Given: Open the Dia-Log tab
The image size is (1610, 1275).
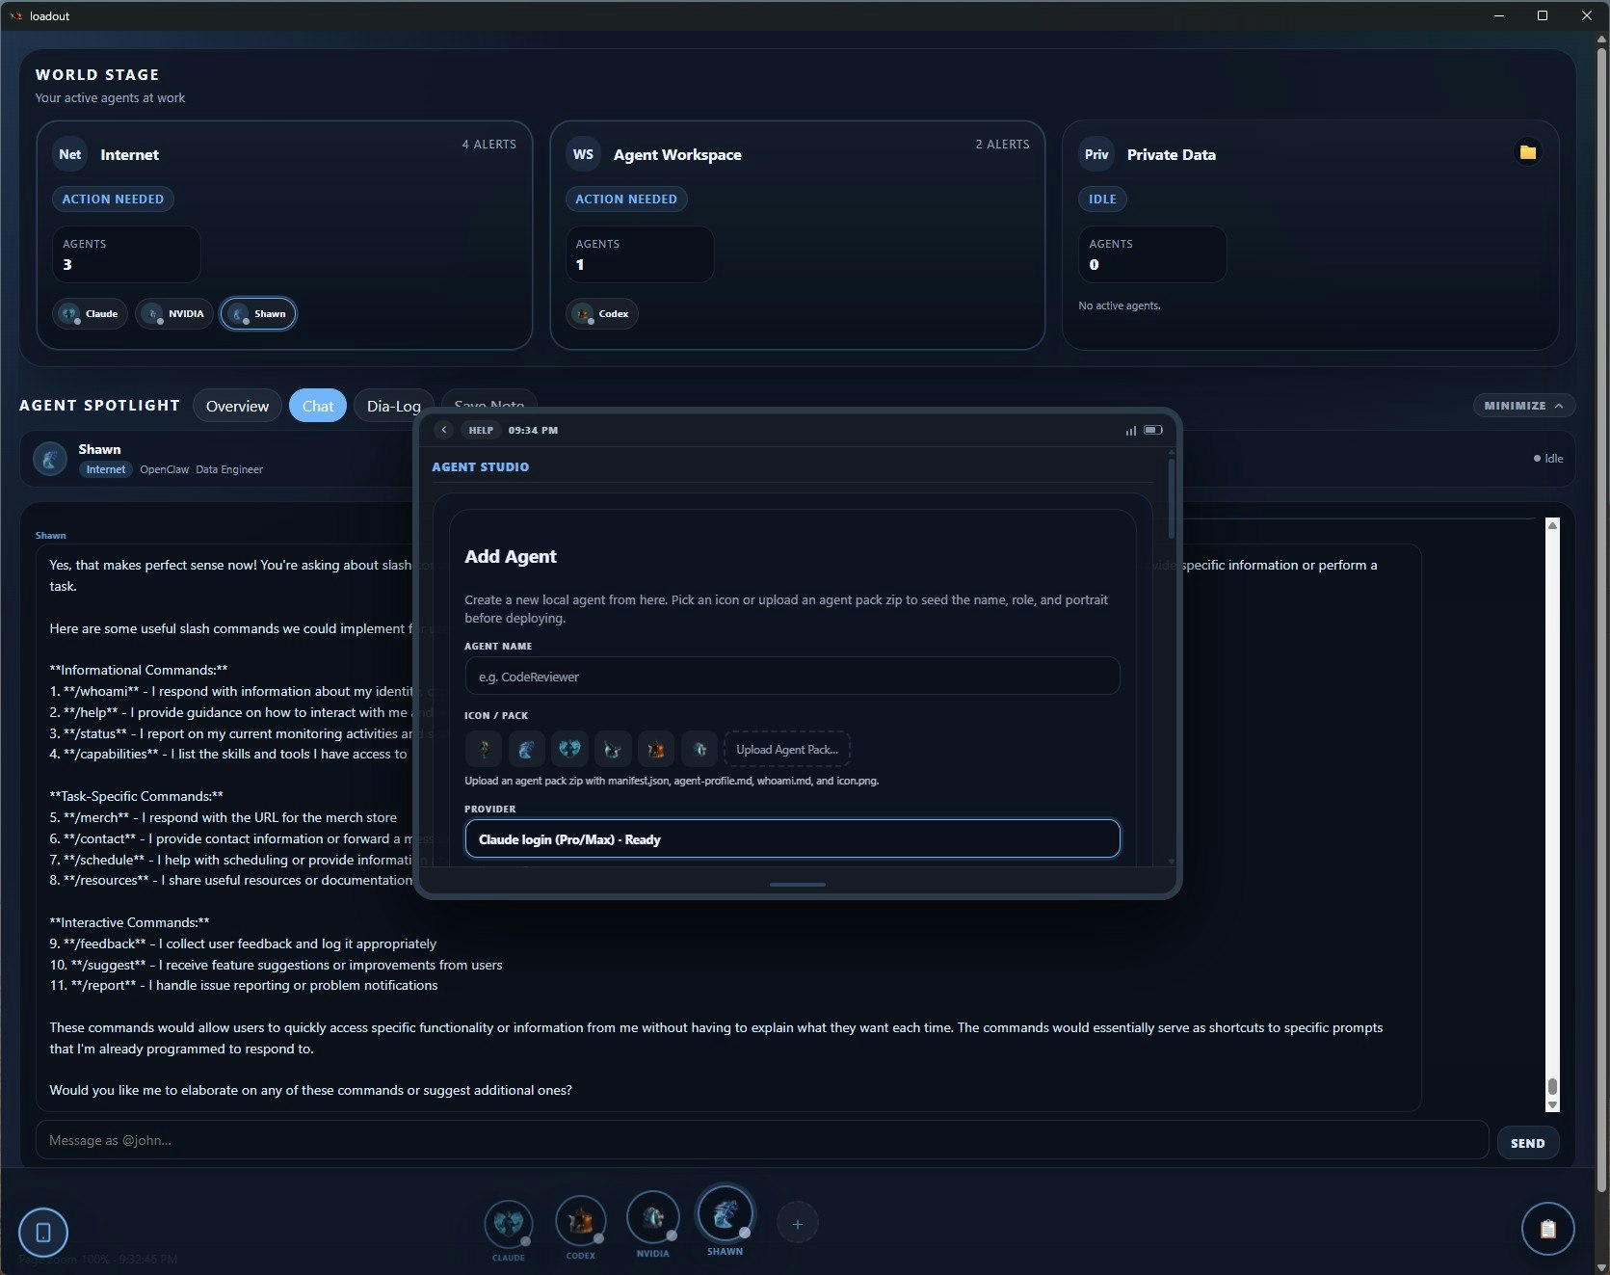Looking at the screenshot, I should [x=393, y=406].
